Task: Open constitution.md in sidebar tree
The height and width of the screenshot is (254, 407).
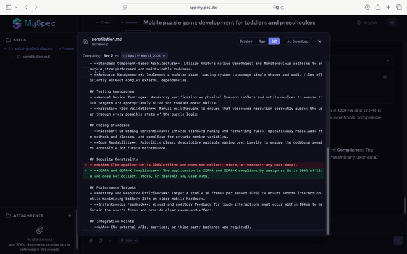Action: 36,57
